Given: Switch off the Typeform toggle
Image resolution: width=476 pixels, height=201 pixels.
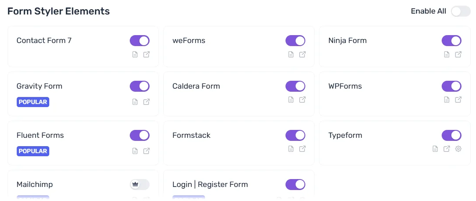Looking at the screenshot, I should click(x=451, y=135).
